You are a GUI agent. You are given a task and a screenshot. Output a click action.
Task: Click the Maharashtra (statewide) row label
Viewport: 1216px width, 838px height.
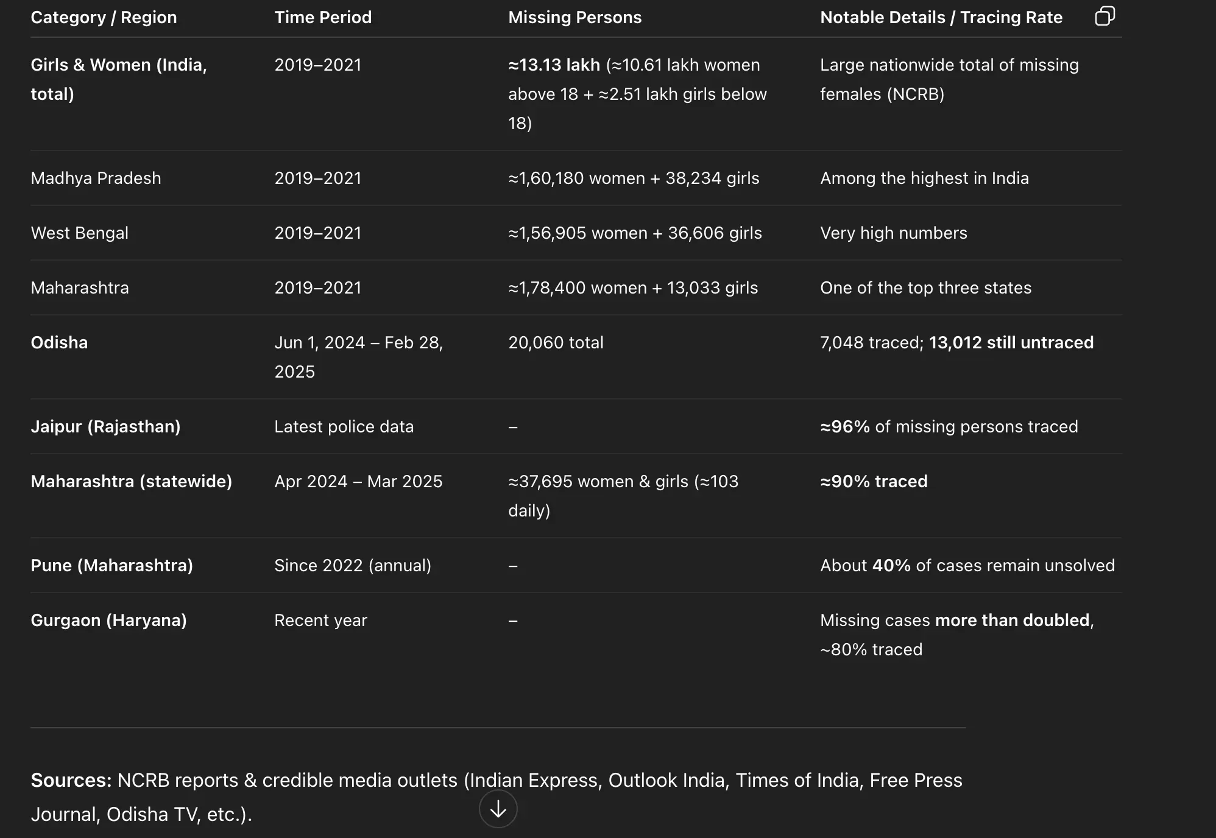131,481
